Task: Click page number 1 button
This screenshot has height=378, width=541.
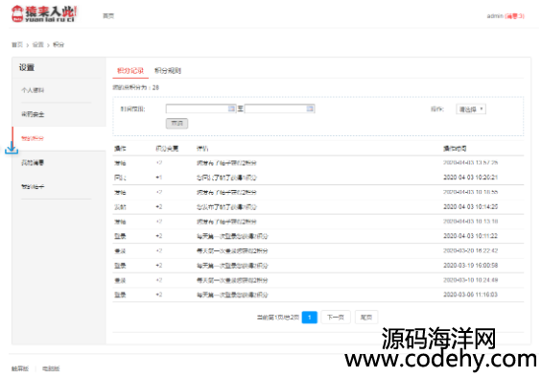Action: (310, 317)
